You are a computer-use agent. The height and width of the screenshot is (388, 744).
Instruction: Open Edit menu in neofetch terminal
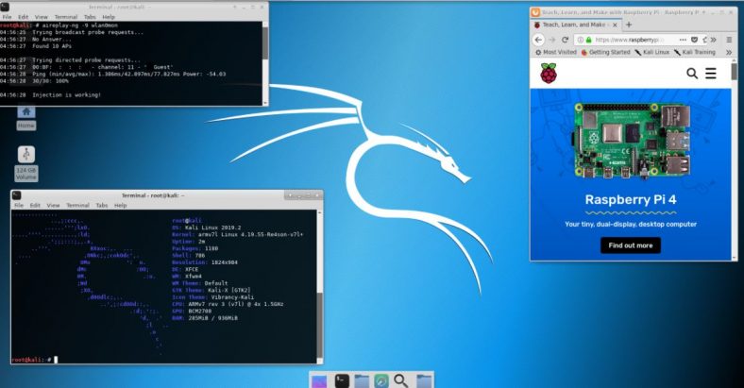click(x=35, y=206)
